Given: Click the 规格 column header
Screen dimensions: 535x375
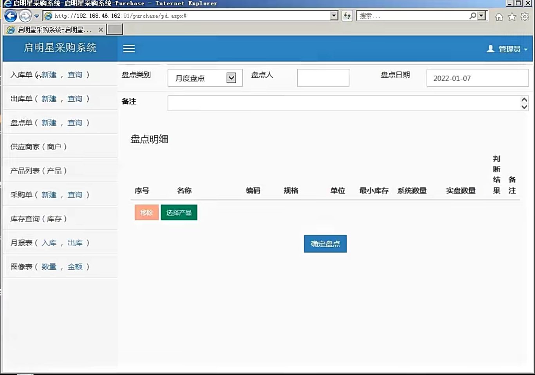Looking at the screenshot, I should tap(291, 191).
